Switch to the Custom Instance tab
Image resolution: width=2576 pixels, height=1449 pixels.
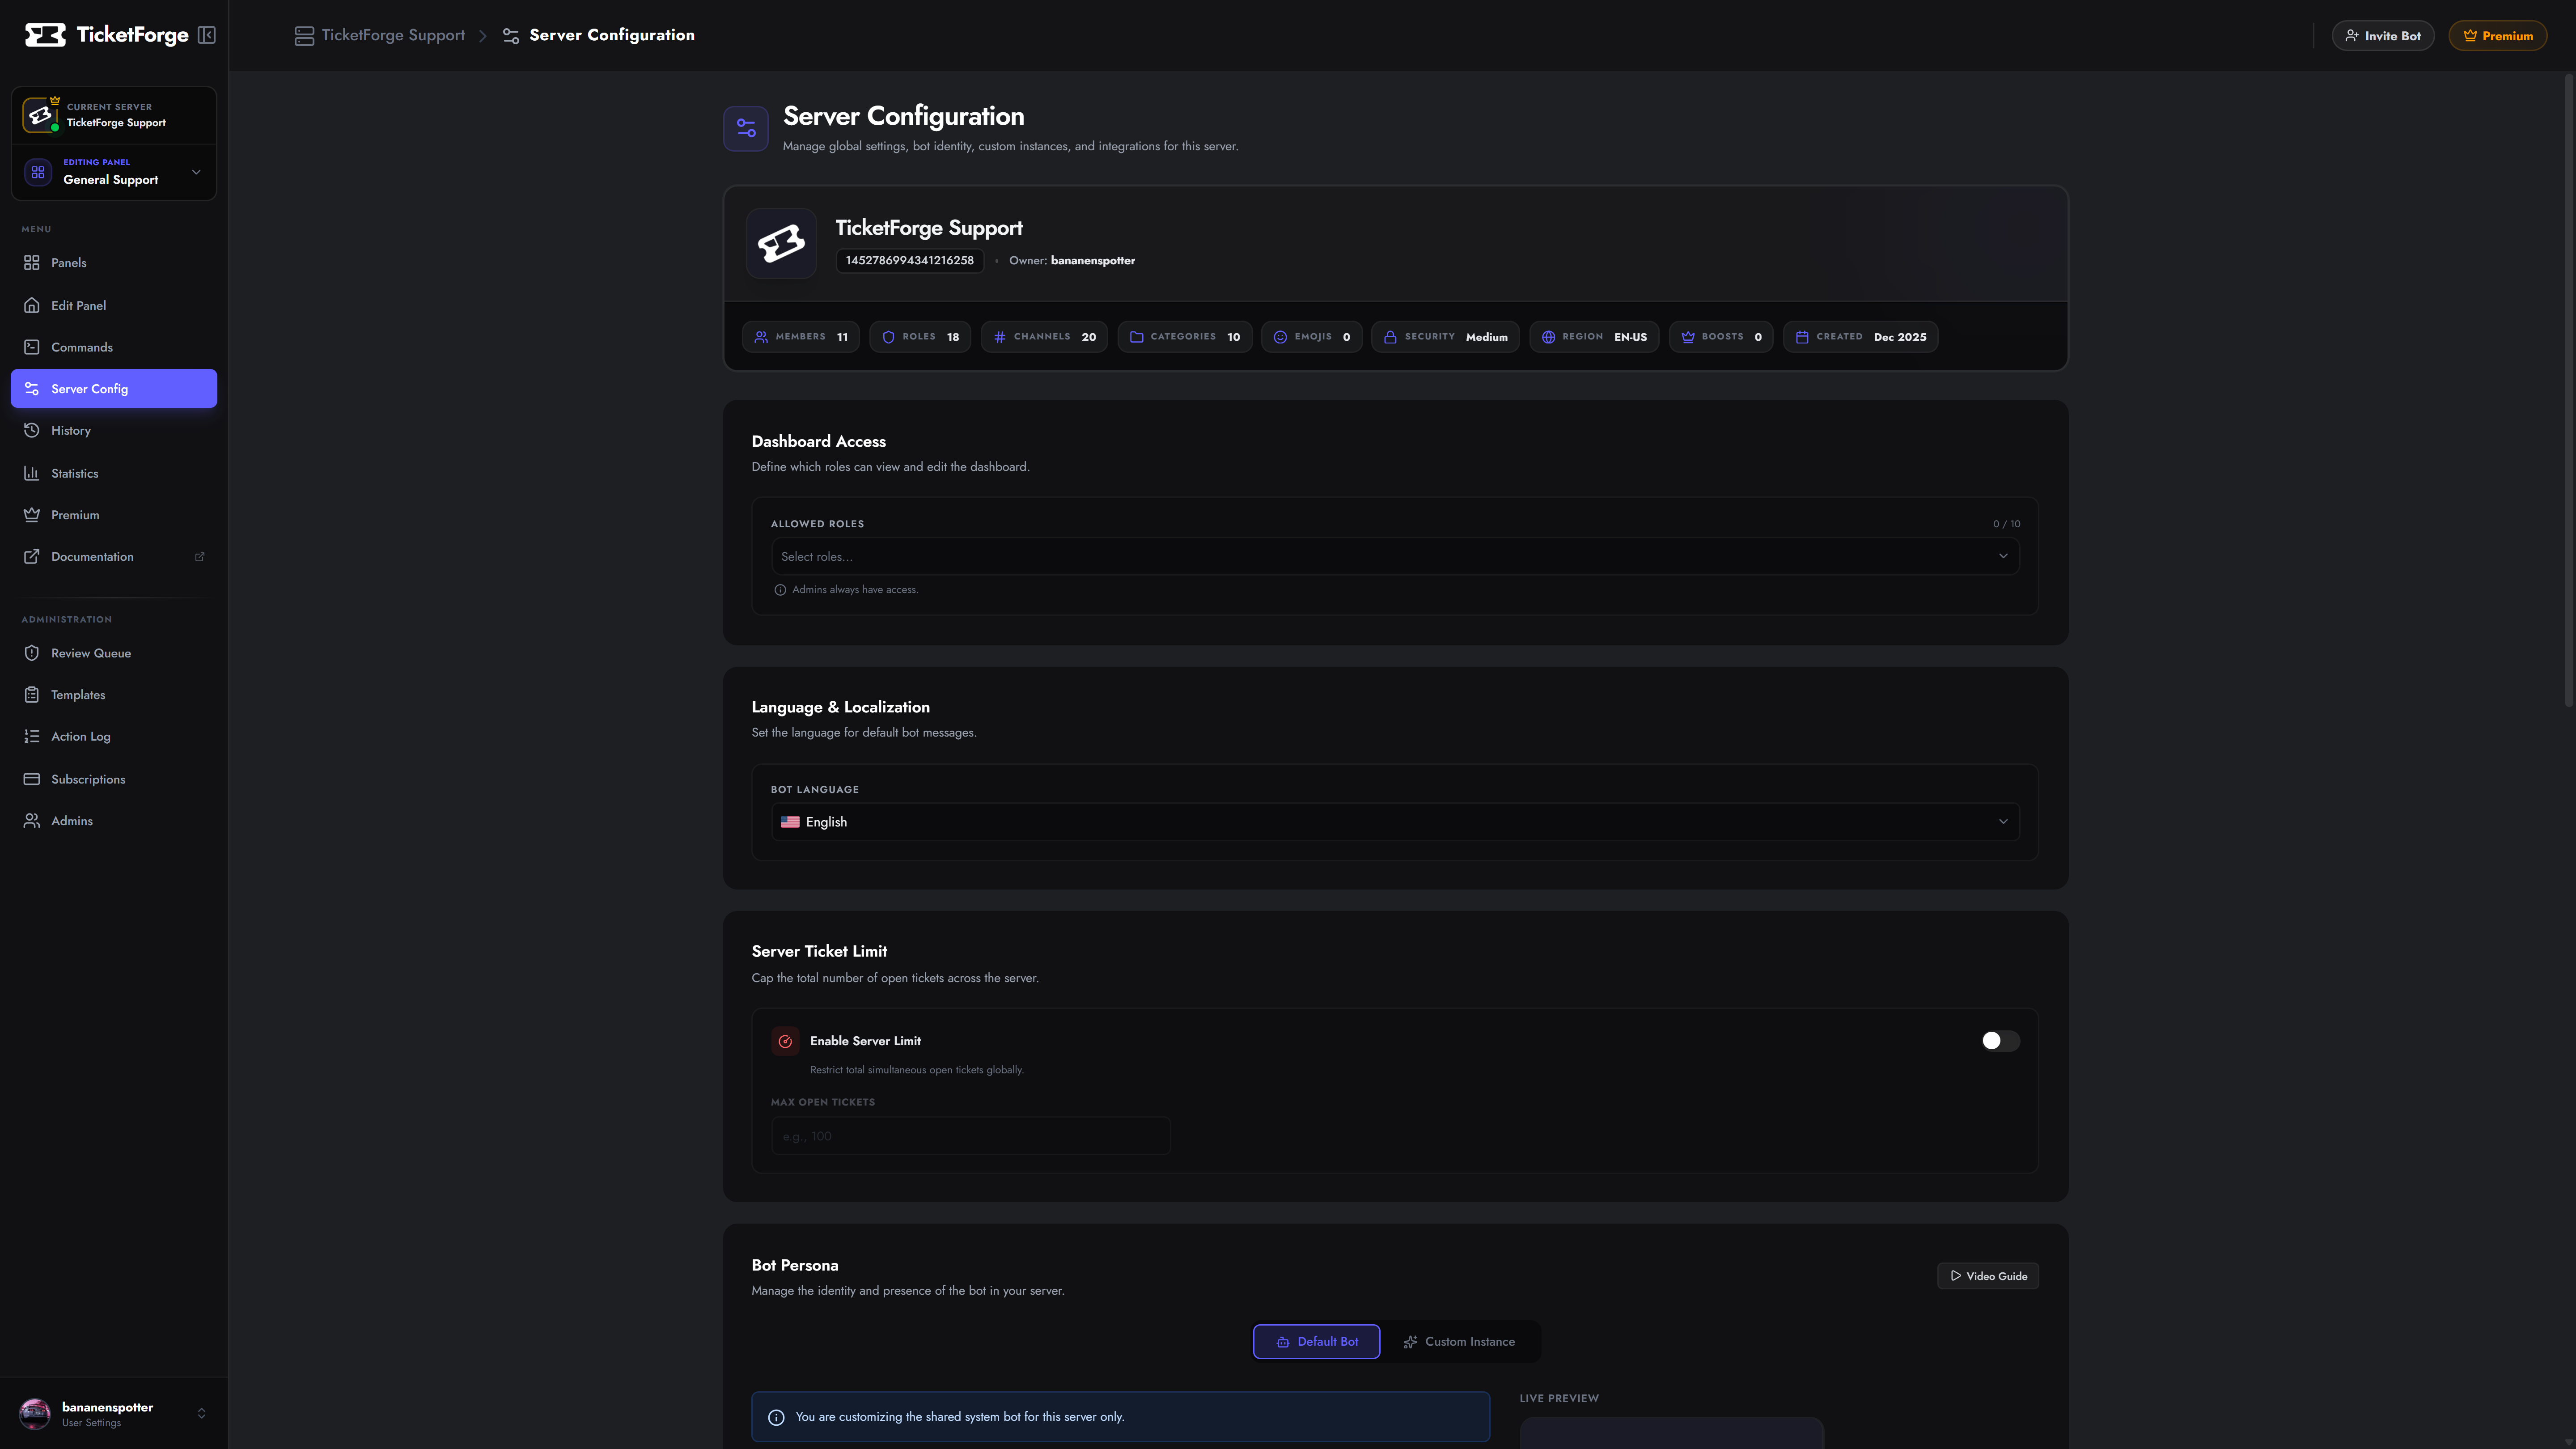1459,1342
